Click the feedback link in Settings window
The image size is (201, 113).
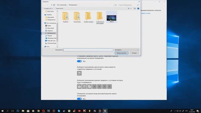pyautogui.click(x=145, y=13)
